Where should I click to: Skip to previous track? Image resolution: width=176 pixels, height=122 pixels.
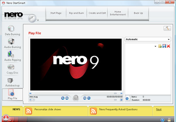[67, 98]
